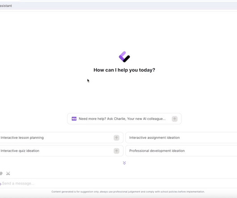Click the arrow icon beside Interactive quiz ideation
Screen dimensions: 237x198
click(116, 151)
